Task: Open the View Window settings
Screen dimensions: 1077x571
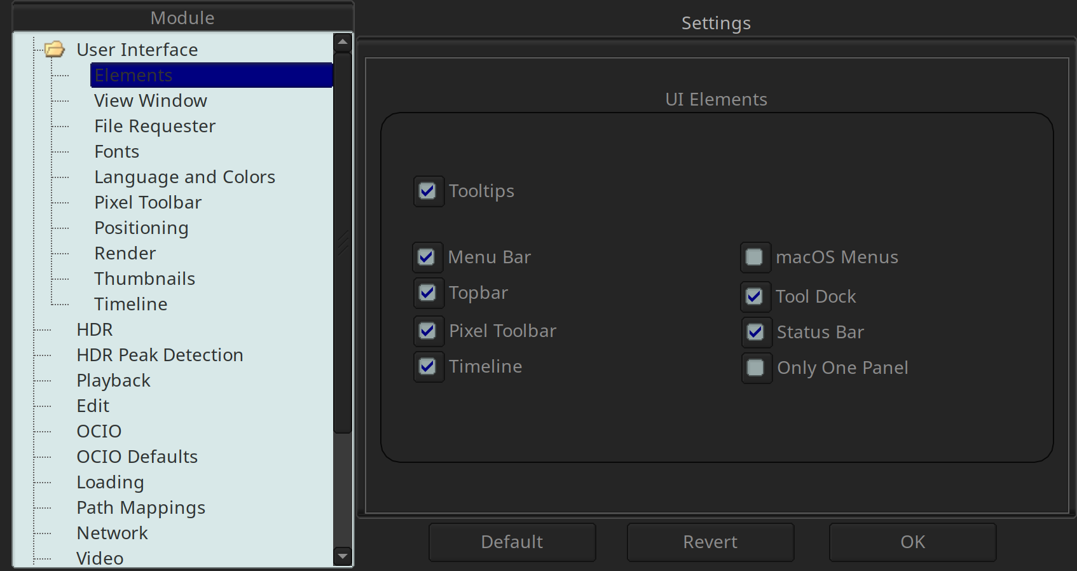Action: click(x=151, y=100)
